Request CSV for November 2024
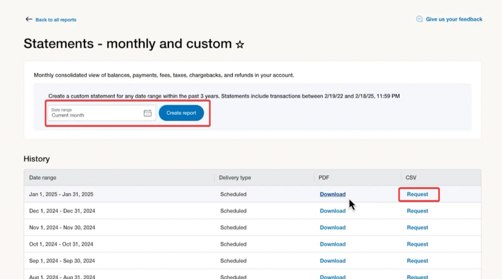Viewport: 502px width, 279px height. tap(417, 228)
